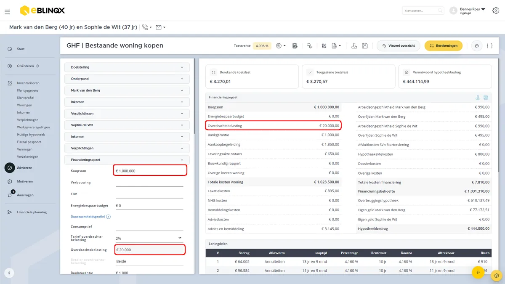Click the save disk icon in toolbar
The height and width of the screenshot is (284, 505).
coord(365,45)
